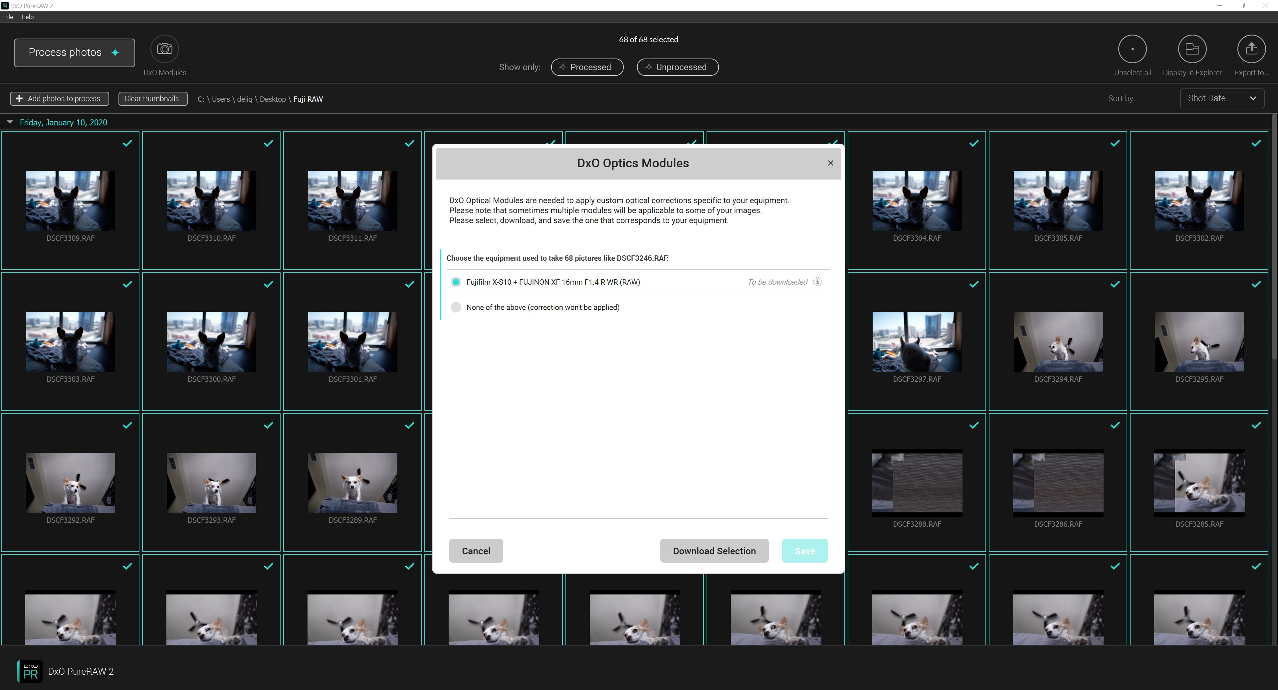Open the Shot Date sort dropdown
Viewport: 1278px width, 690px height.
[1222, 98]
